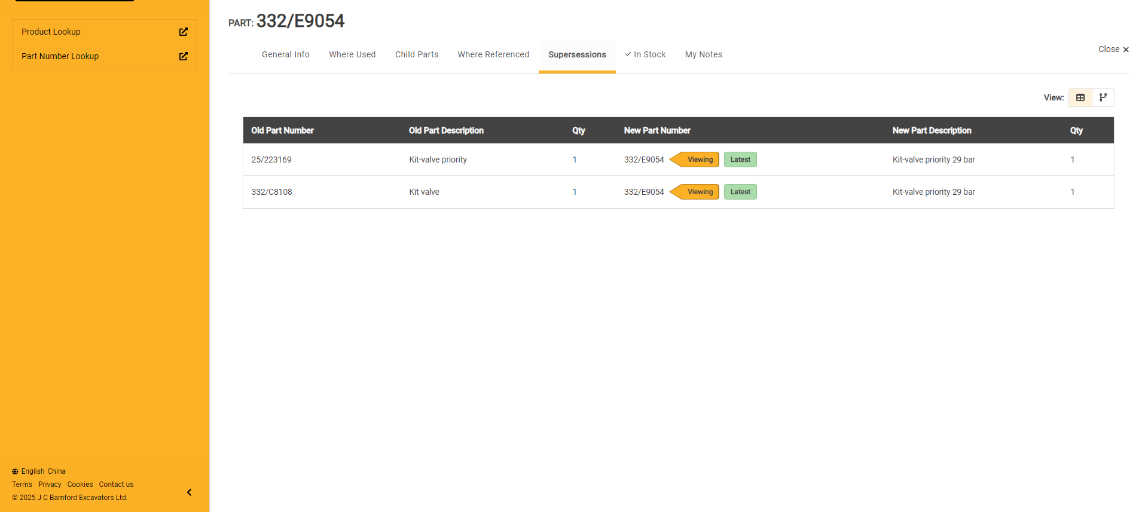Switch to tree branch view icon
This screenshot has height=512, width=1148.
coord(1103,97)
